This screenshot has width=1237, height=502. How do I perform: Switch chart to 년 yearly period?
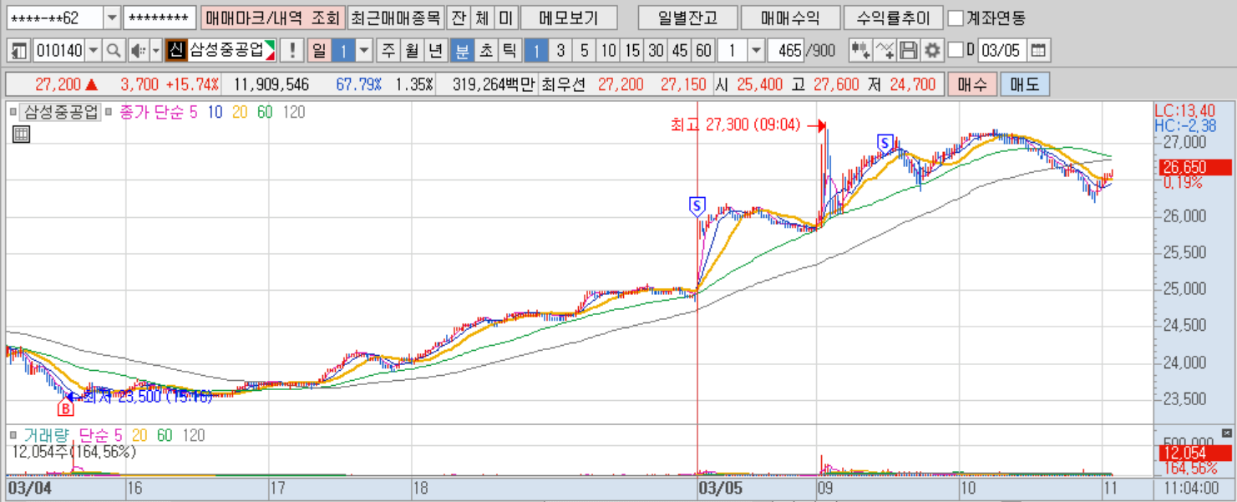point(435,50)
